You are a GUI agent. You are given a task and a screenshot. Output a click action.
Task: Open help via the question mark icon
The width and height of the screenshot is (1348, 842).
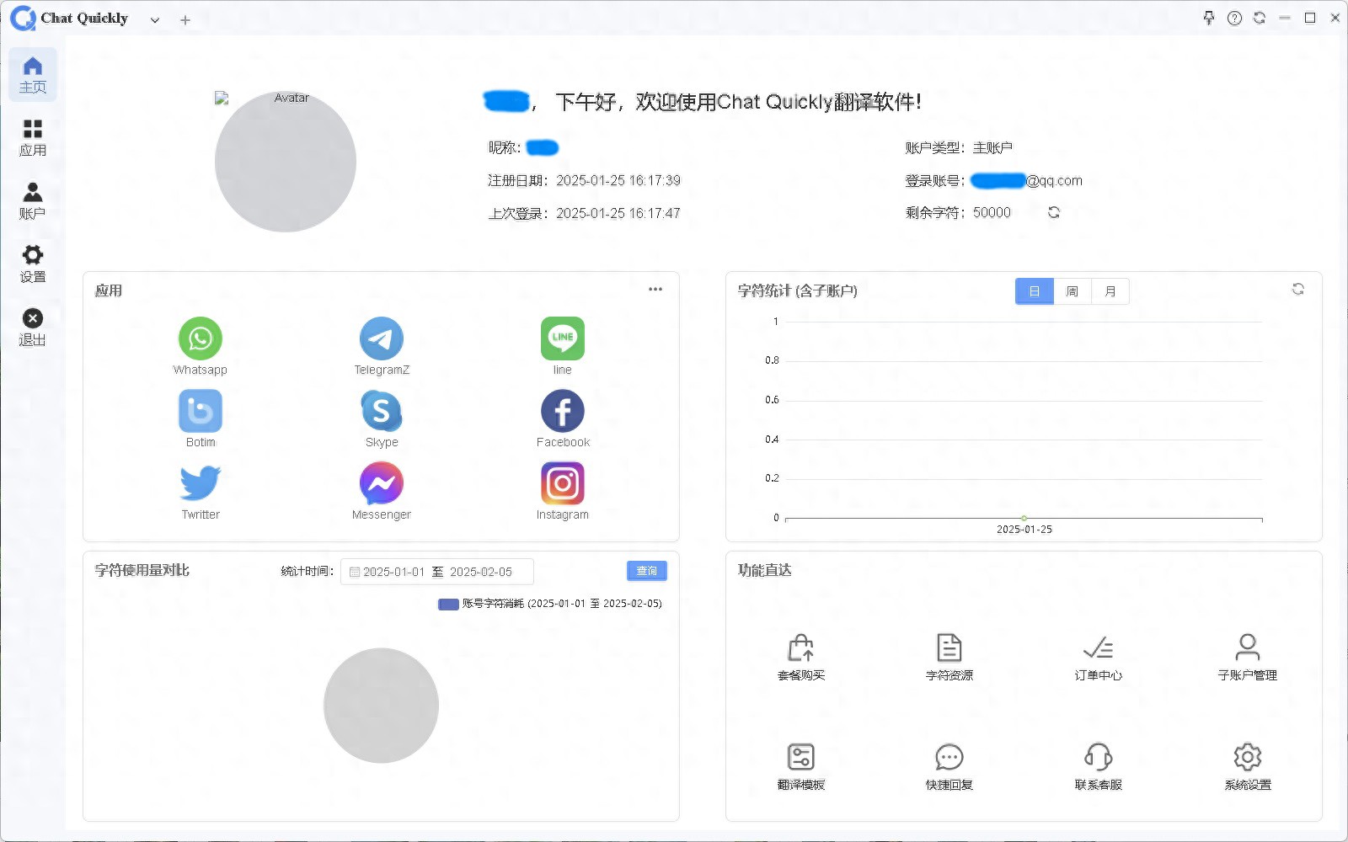point(1234,18)
